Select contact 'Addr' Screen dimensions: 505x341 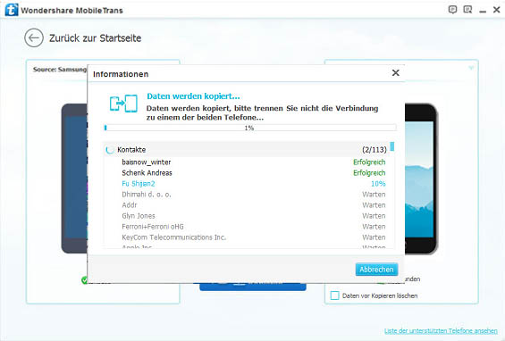click(129, 205)
